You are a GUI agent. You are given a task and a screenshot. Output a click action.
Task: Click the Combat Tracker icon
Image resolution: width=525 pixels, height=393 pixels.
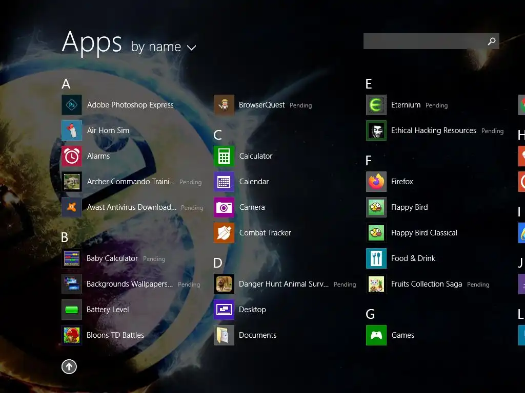[x=224, y=233]
